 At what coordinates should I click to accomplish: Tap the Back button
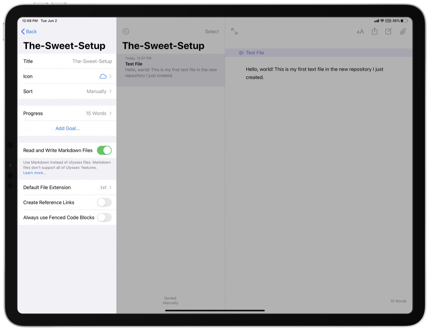tap(29, 32)
